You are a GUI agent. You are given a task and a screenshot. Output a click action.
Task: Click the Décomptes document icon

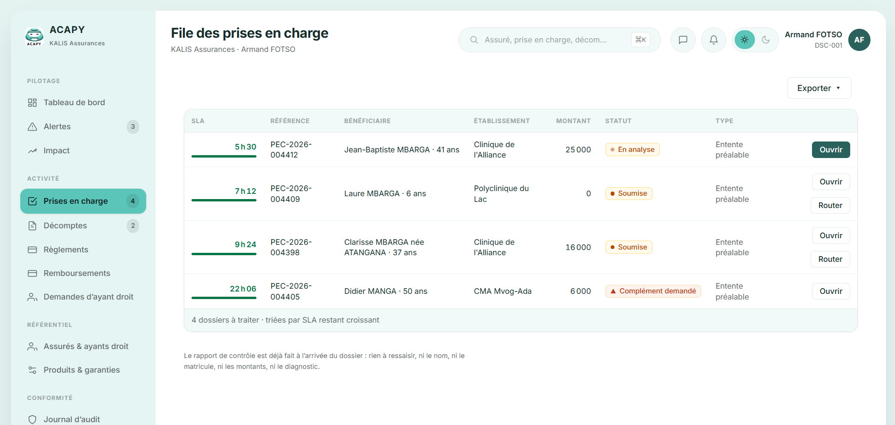click(x=32, y=225)
